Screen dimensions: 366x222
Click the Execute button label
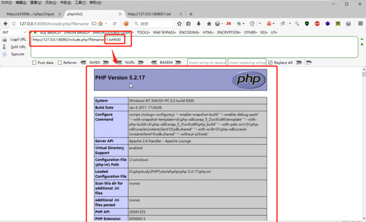coord(18,54)
